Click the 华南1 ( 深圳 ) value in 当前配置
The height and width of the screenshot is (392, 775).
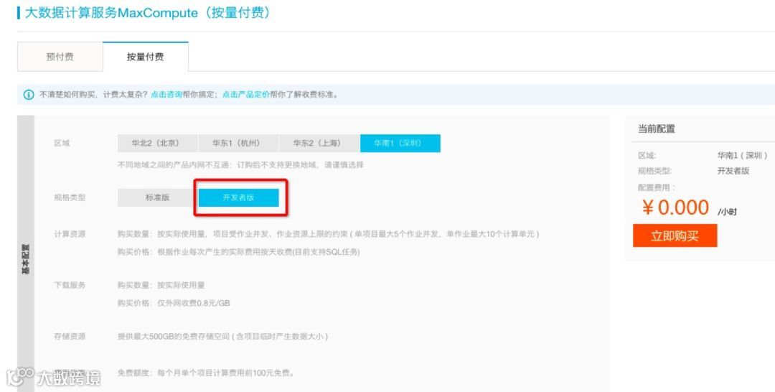[x=743, y=156]
